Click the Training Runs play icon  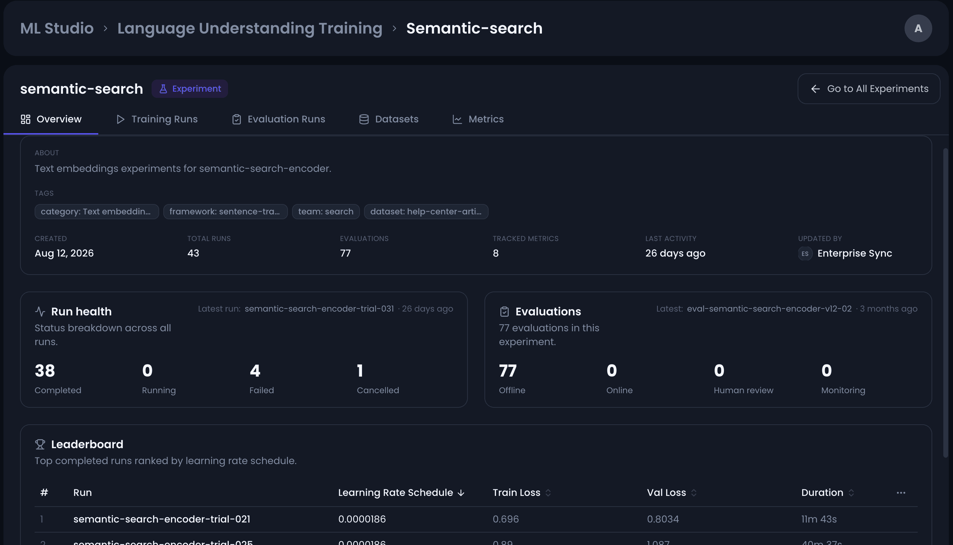pos(120,119)
